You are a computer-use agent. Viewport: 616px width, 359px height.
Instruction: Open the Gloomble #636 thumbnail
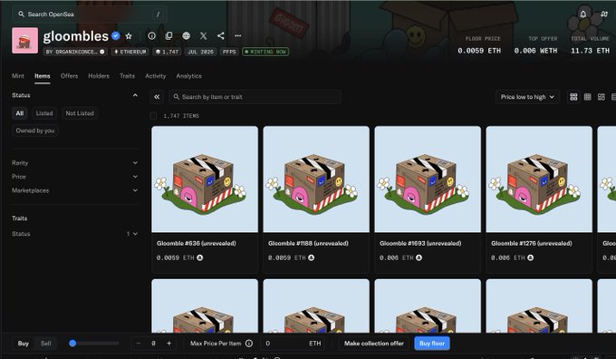(x=205, y=179)
